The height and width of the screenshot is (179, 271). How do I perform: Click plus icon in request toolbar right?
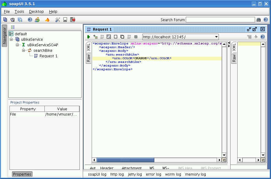pos(256,37)
